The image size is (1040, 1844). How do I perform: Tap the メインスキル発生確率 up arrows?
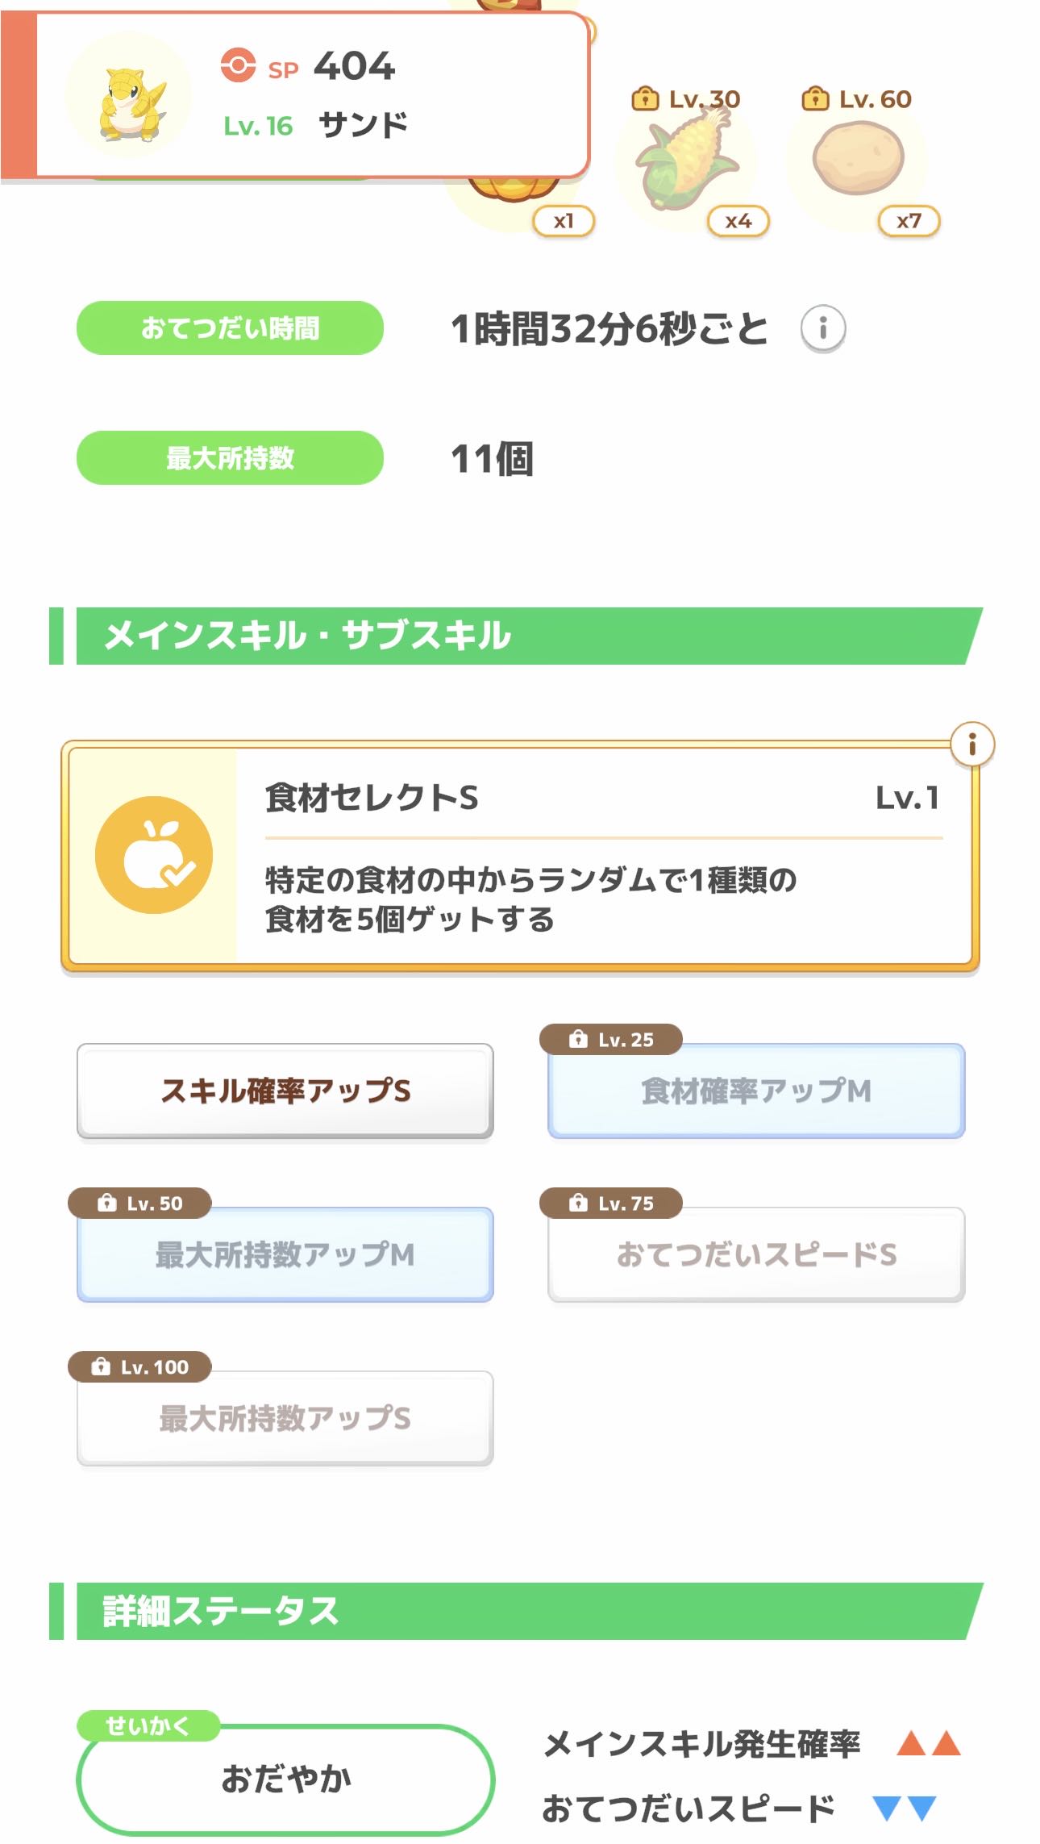tap(929, 1743)
